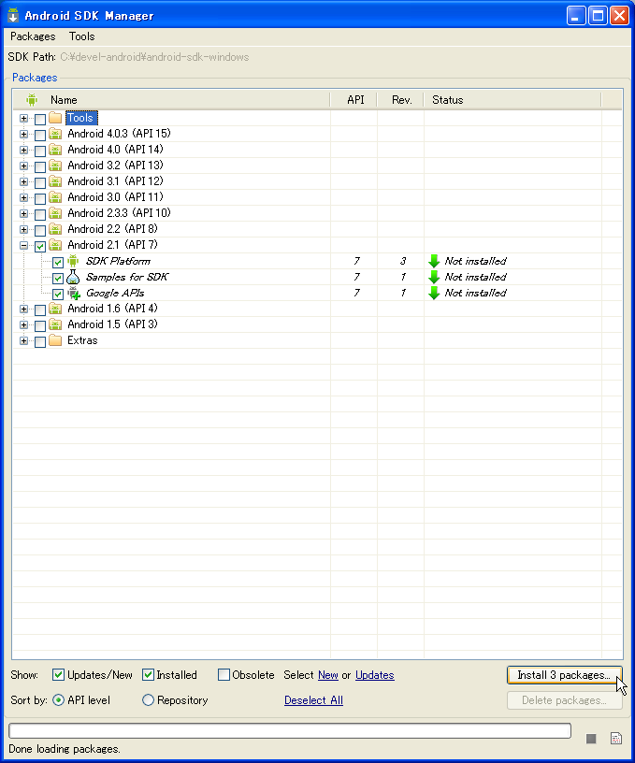Select the Android 3.0 (API 11) row label
This screenshot has width=635, height=763.
click(x=115, y=197)
